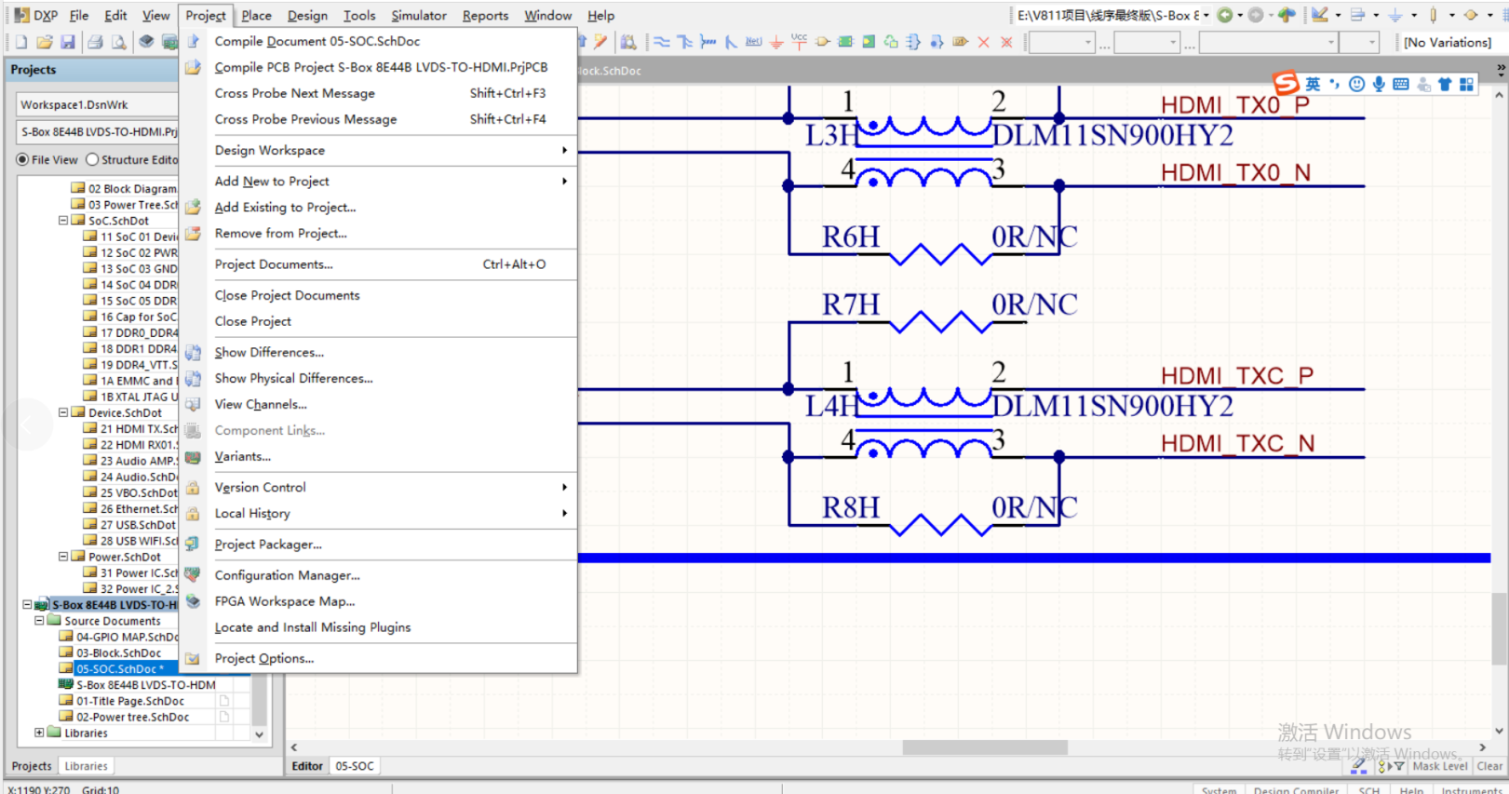Open the file path dropdown
The height and width of the screenshot is (794, 1509).
click(x=1206, y=15)
